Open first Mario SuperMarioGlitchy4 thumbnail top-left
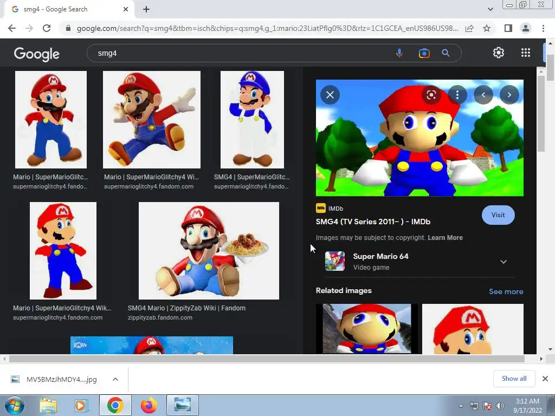555x416 pixels. coord(50,120)
